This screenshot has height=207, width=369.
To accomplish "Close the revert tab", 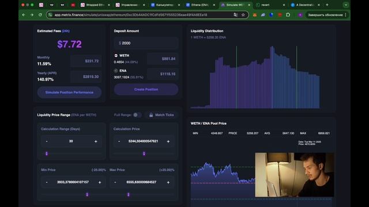I will click(x=284, y=5).
